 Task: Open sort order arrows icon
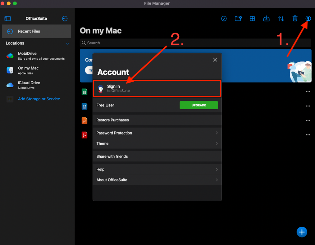(281, 19)
